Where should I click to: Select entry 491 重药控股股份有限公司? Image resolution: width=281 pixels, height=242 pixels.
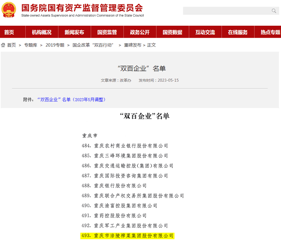[114, 216]
